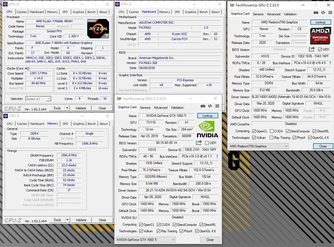The image size is (334, 247).
Task: Click the CAS# Latency 22.0 clocks value
Action: (x=69, y=165)
